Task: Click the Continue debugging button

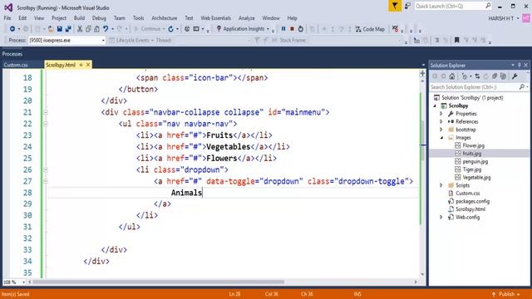Action: click(x=148, y=29)
